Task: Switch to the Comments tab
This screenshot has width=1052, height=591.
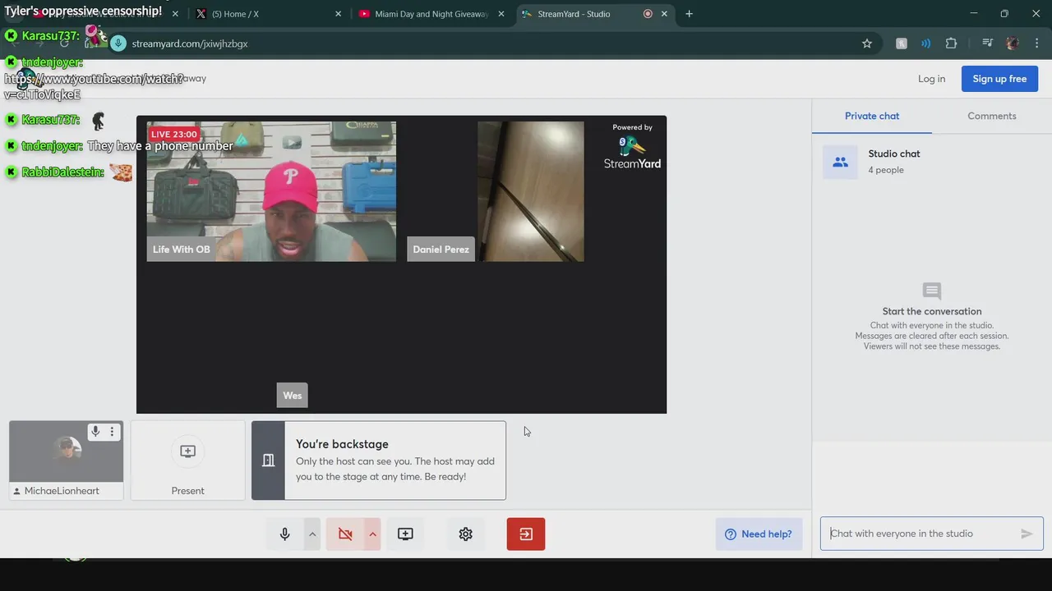Action: pos(992,116)
